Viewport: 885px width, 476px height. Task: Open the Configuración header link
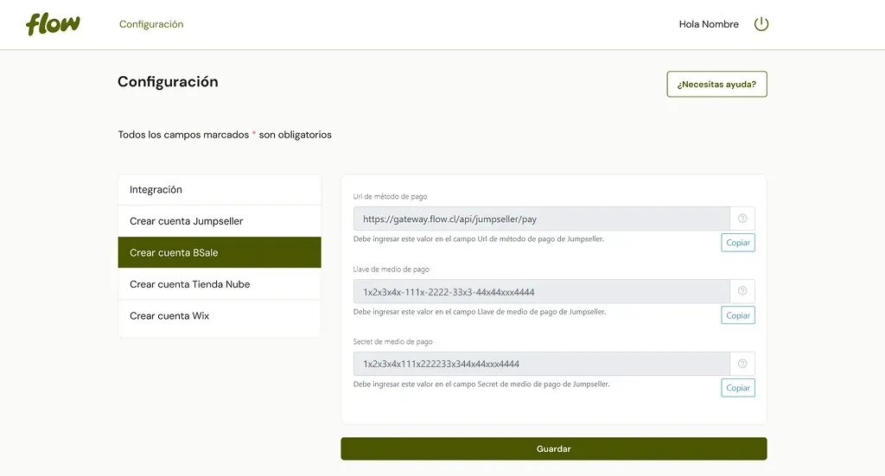151,24
